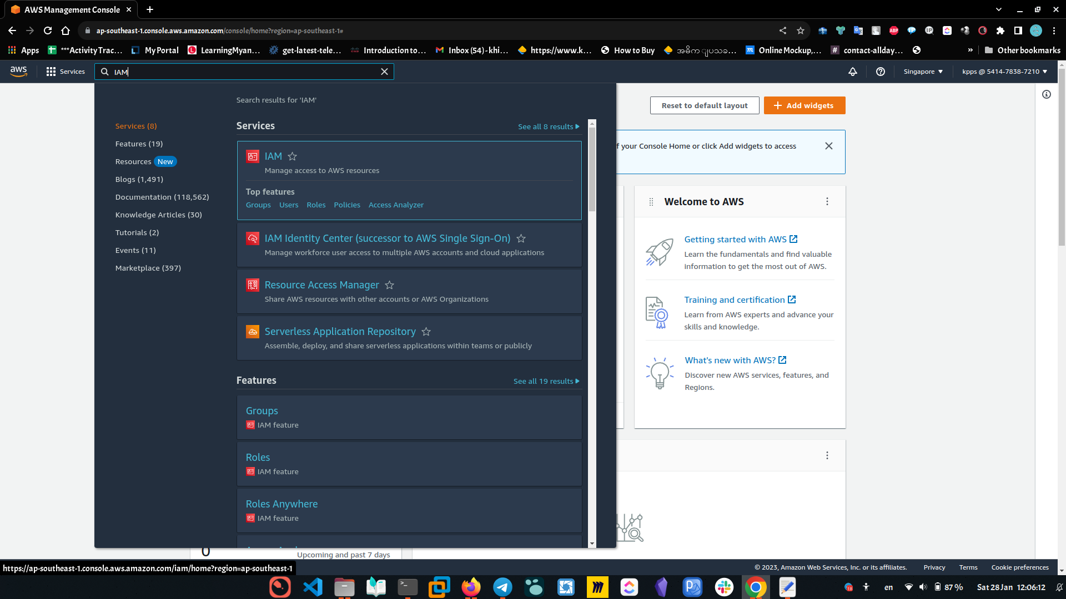Open the lower widget options menu
The width and height of the screenshot is (1066, 599).
[x=827, y=455]
